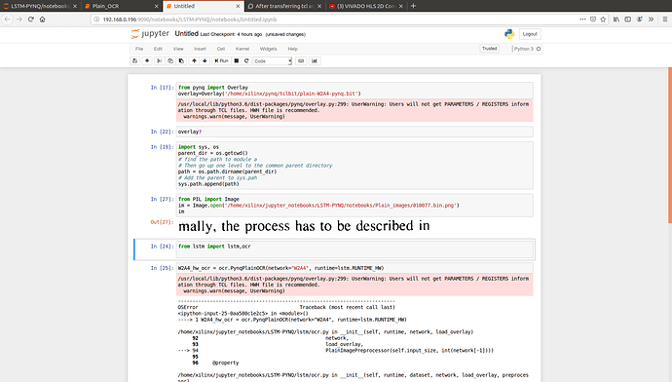This screenshot has width=672, height=382.
Task: Expand more browser tools chevron
Action: tap(651, 19)
